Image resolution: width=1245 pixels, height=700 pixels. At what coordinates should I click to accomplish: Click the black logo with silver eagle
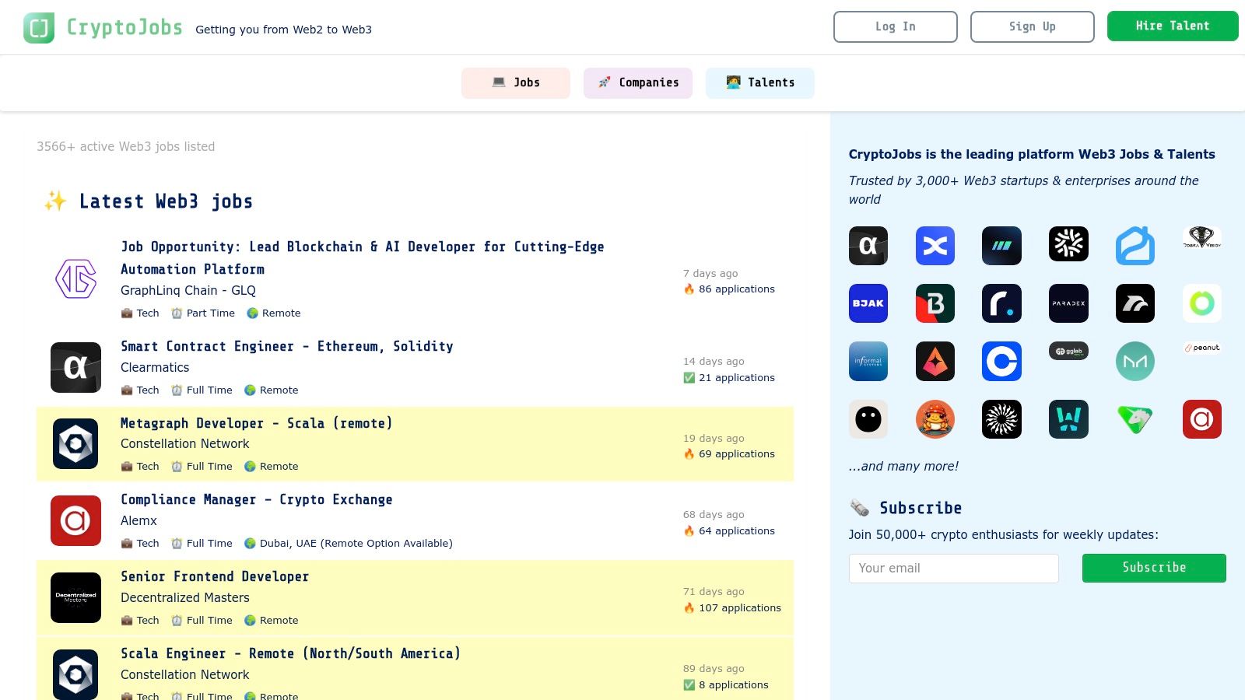(x=1135, y=303)
